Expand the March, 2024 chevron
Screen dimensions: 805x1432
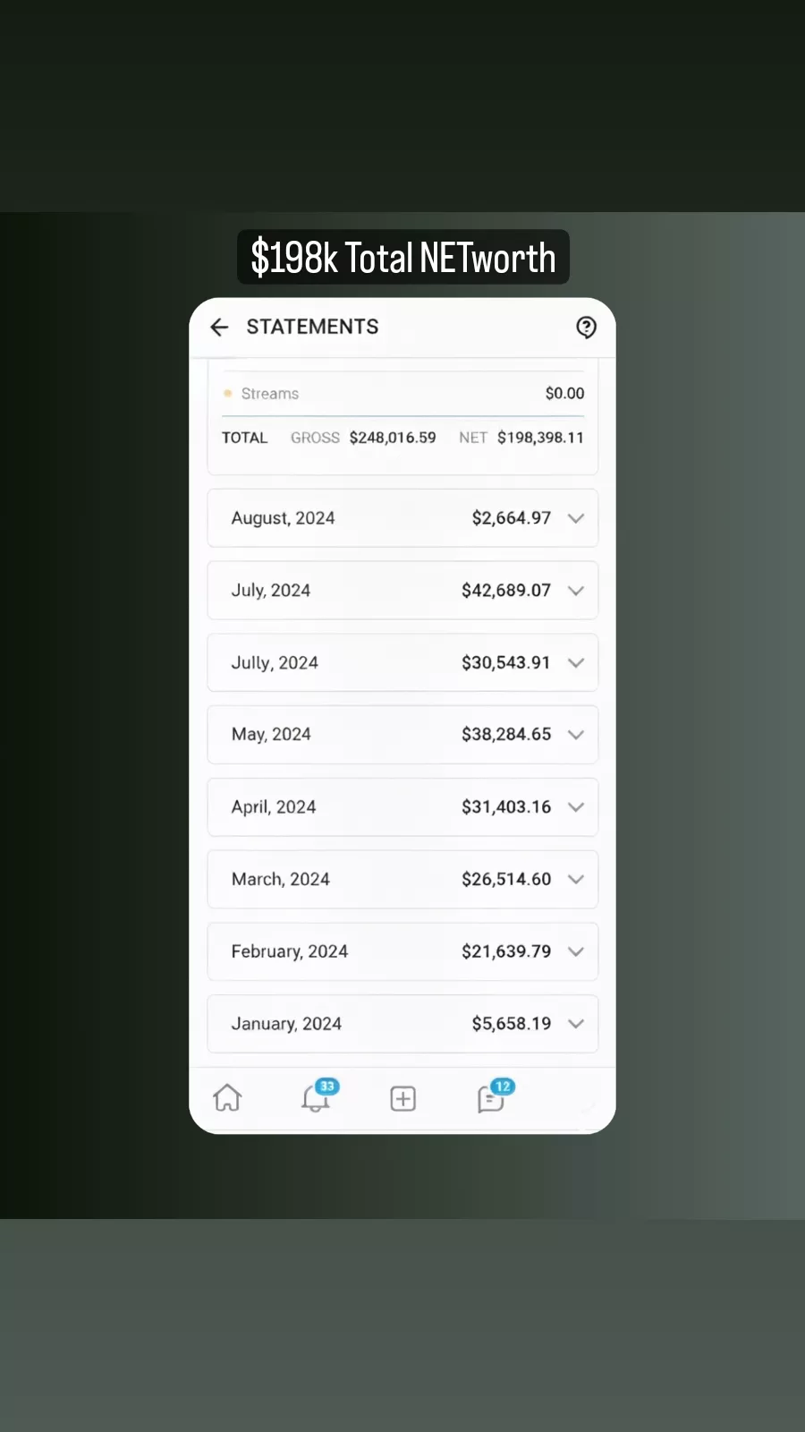point(576,880)
